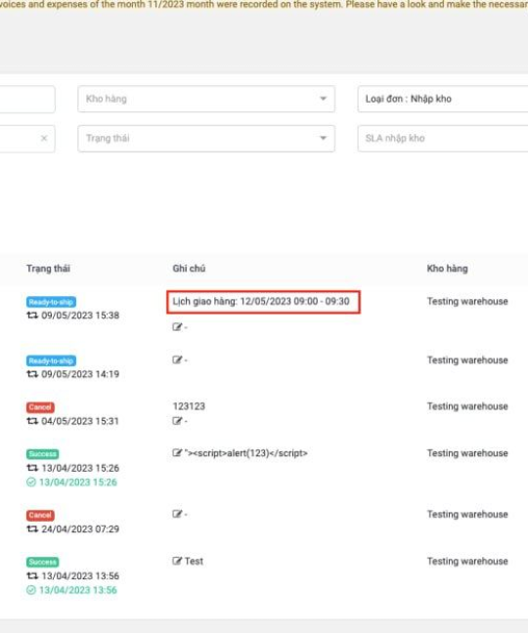Click Success badge dated 13/04/2023 15:26
The width and height of the screenshot is (528, 633).
42,454
